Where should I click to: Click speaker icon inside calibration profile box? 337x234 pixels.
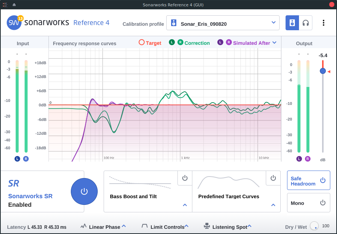coord(174,23)
